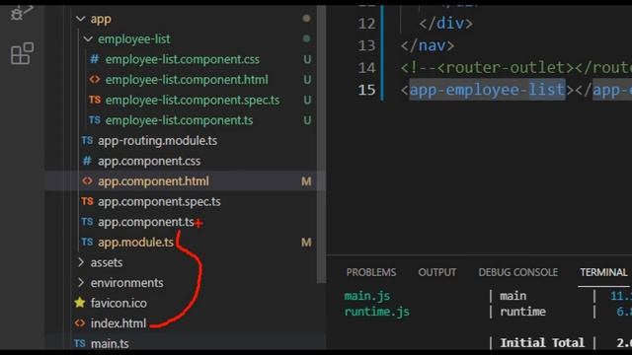Open the Run and Debug view

point(21,13)
